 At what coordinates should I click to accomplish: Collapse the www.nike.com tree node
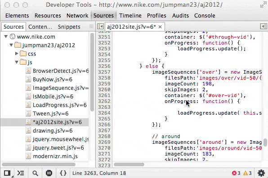click(x=6, y=36)
